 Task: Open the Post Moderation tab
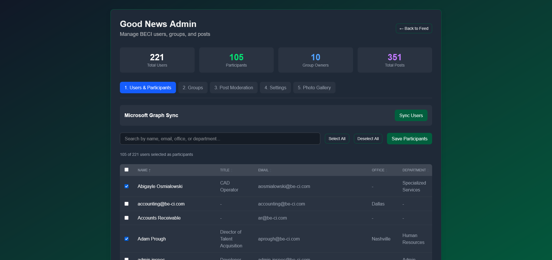click(x=234, y=88)
